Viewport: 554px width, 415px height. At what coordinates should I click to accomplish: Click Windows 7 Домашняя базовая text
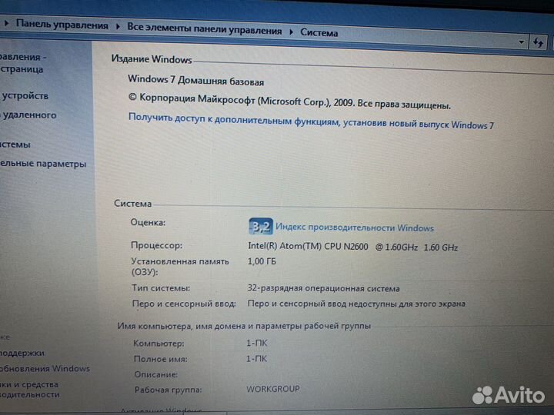click(195, 81)
